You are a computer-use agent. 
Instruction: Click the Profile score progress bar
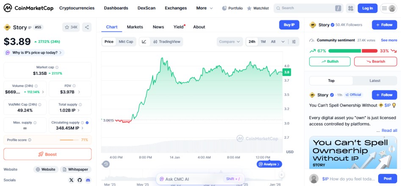pyautogui.click(x=70, y=140)
